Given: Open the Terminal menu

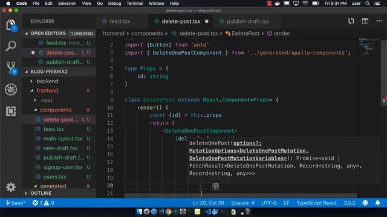Looking at the screenshot, I should click(x=135, y=4).
